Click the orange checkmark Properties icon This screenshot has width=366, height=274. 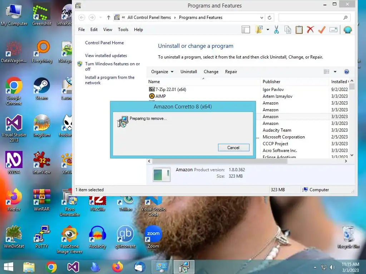[x=322, y=30]
